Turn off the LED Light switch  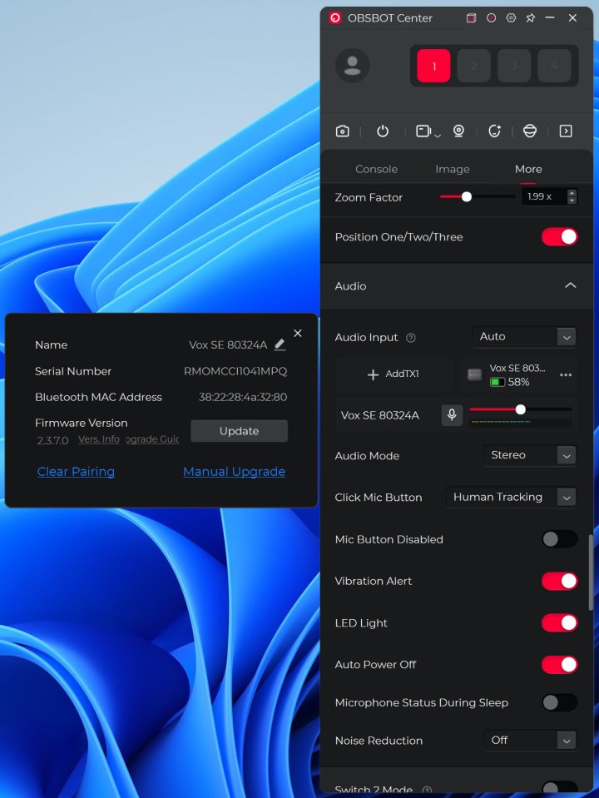[x=559, y=622]
